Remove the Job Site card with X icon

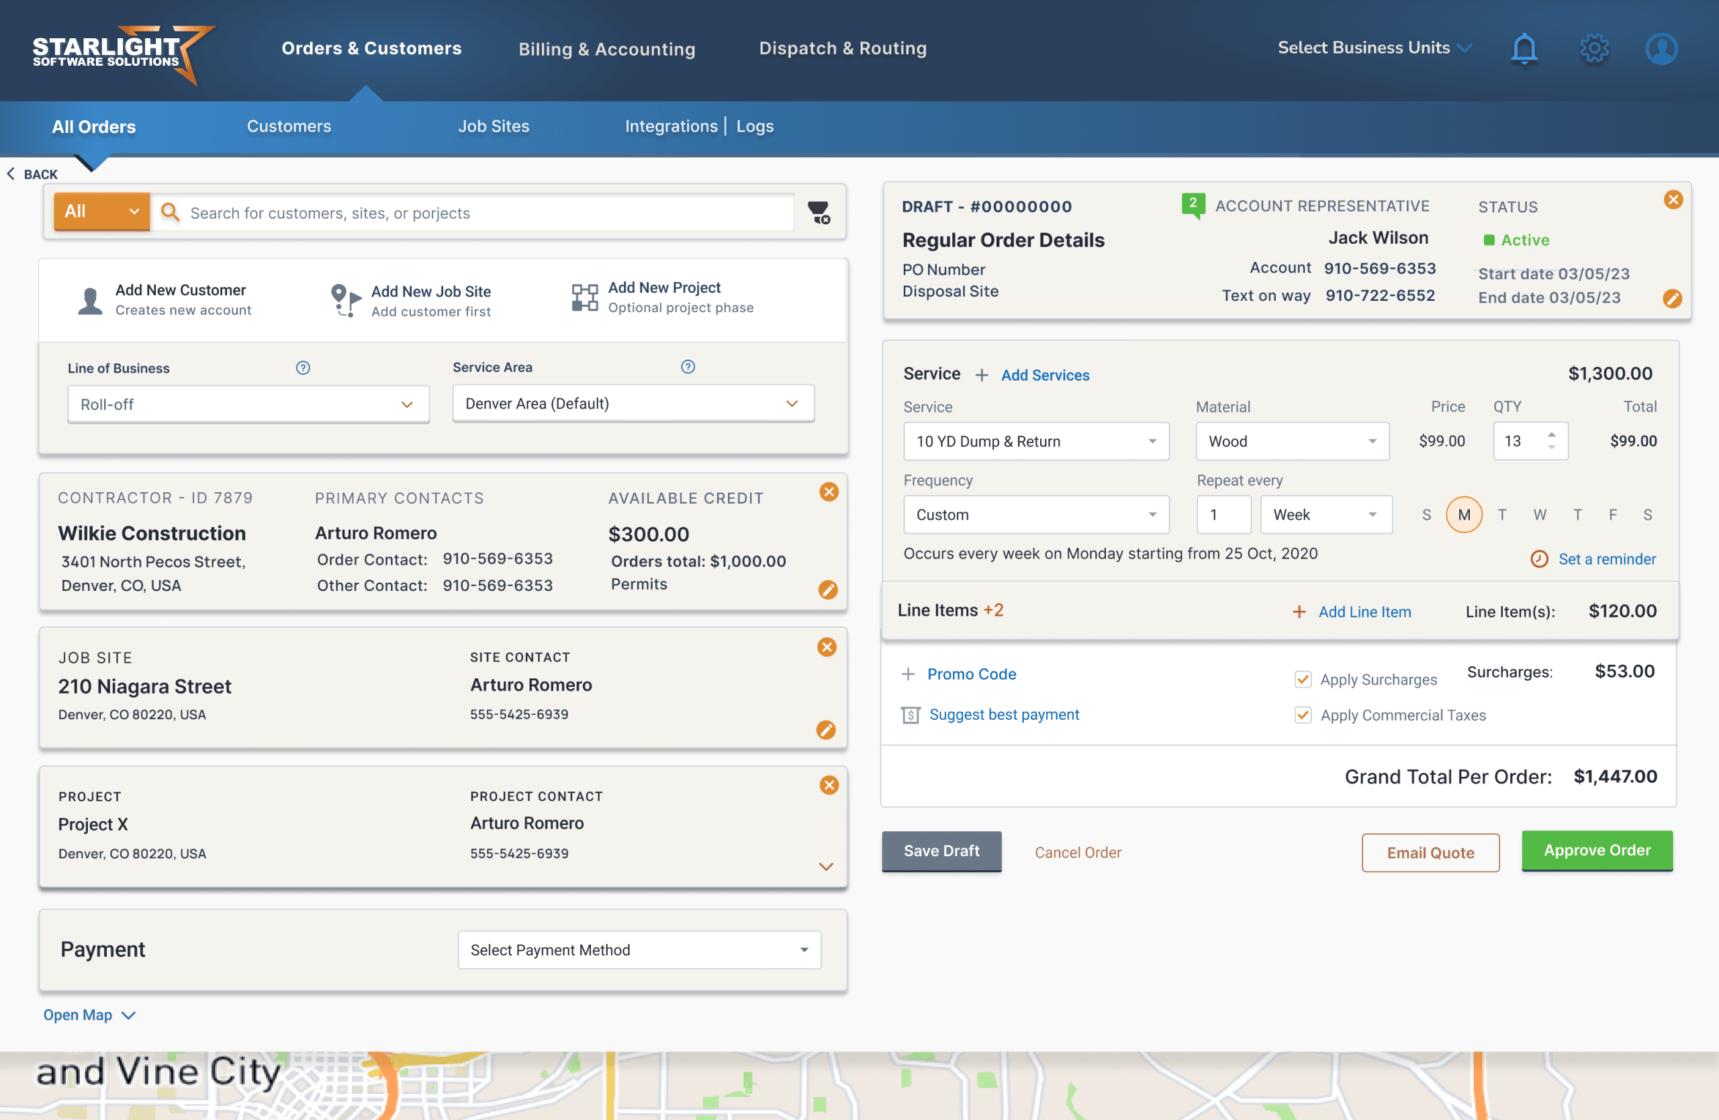click(x=827, y=647)
